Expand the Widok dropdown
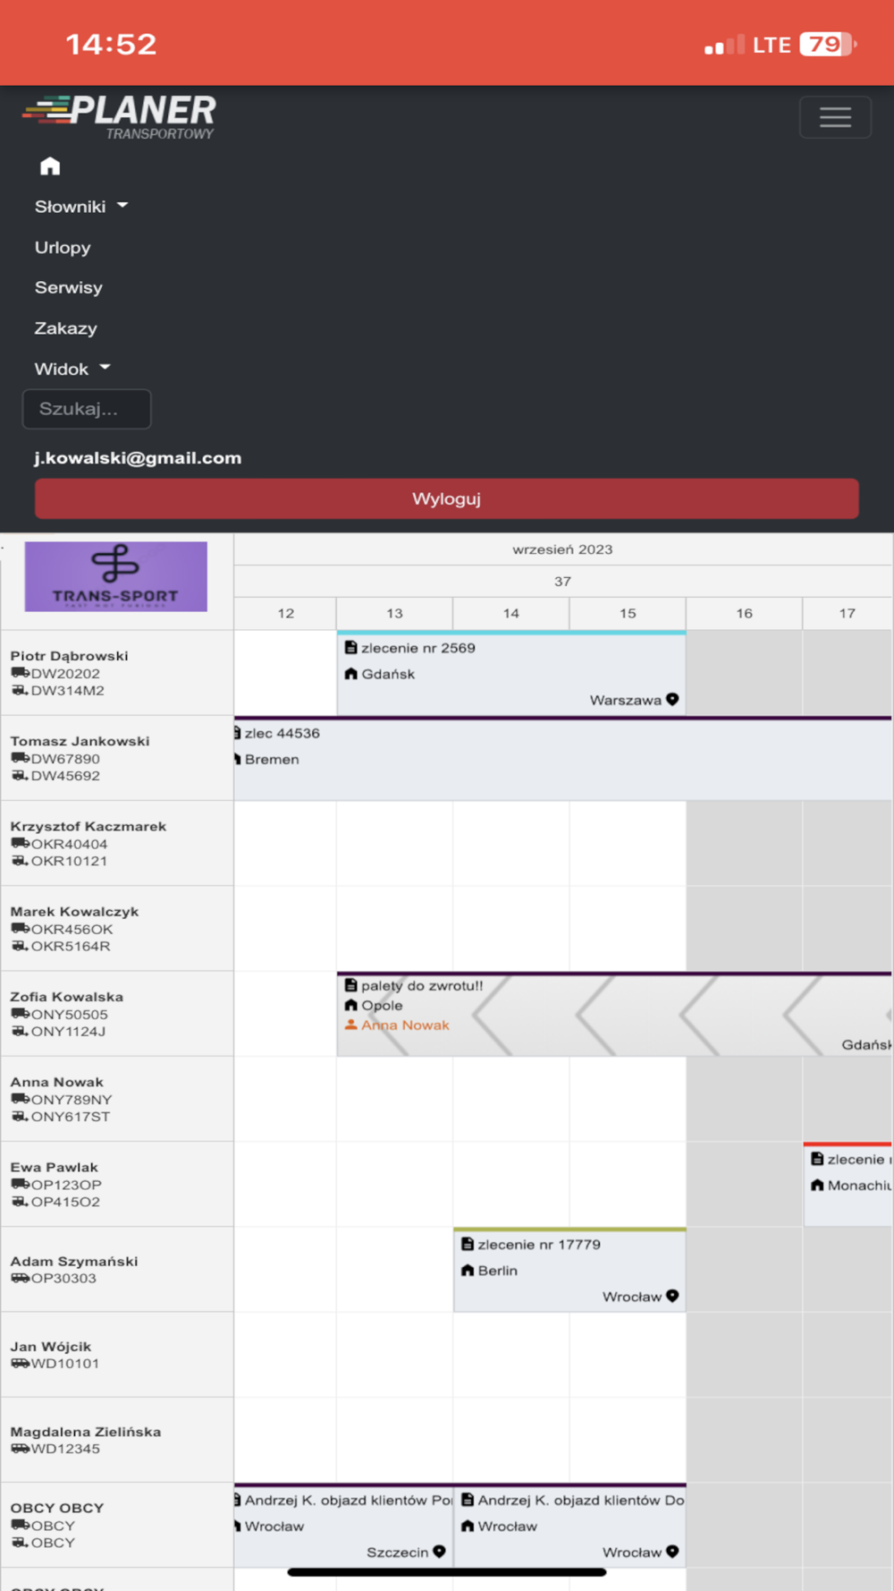This screenshot has width=894, height=1591. point(72,369)
